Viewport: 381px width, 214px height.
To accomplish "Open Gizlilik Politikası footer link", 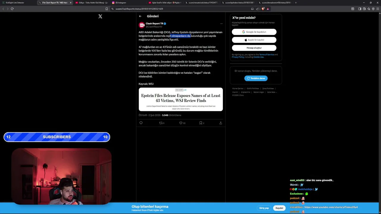I will point(253,89).
